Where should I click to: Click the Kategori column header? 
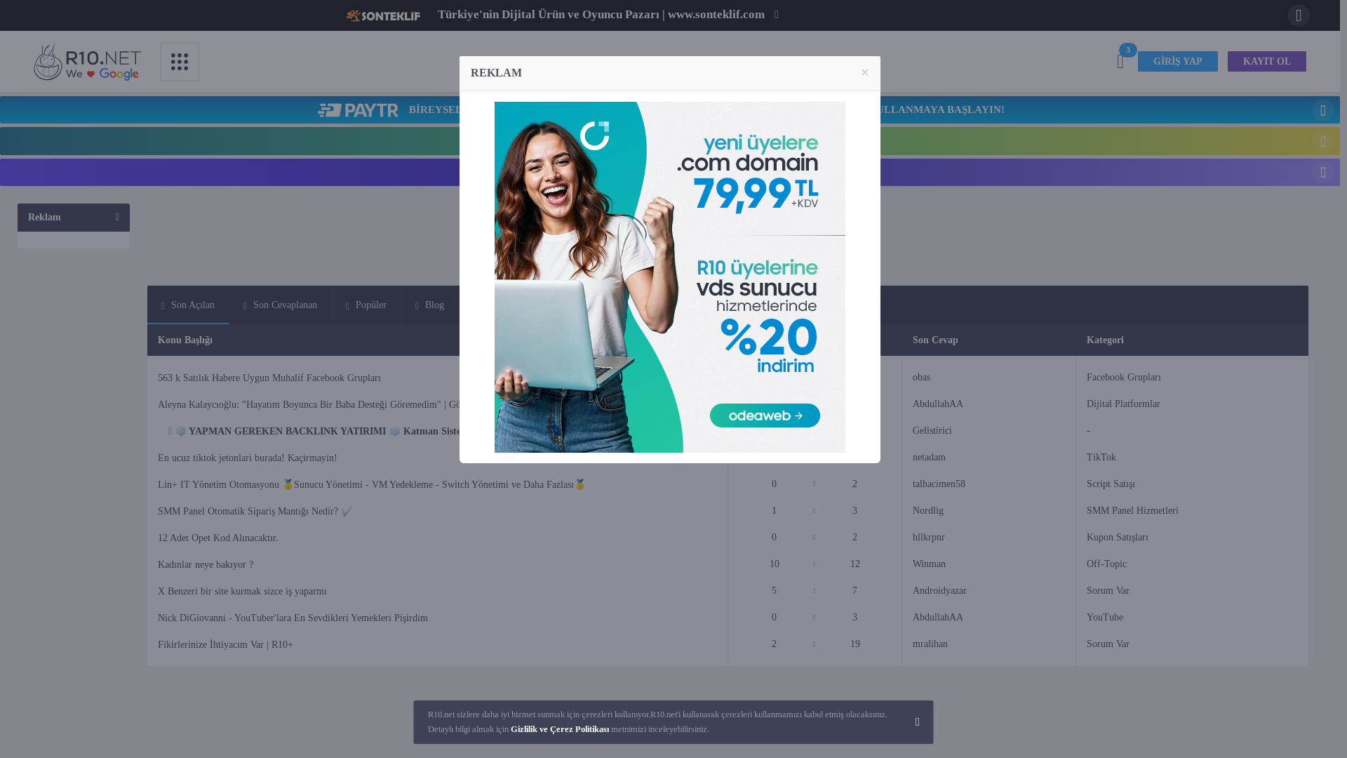click(1105, 340)
